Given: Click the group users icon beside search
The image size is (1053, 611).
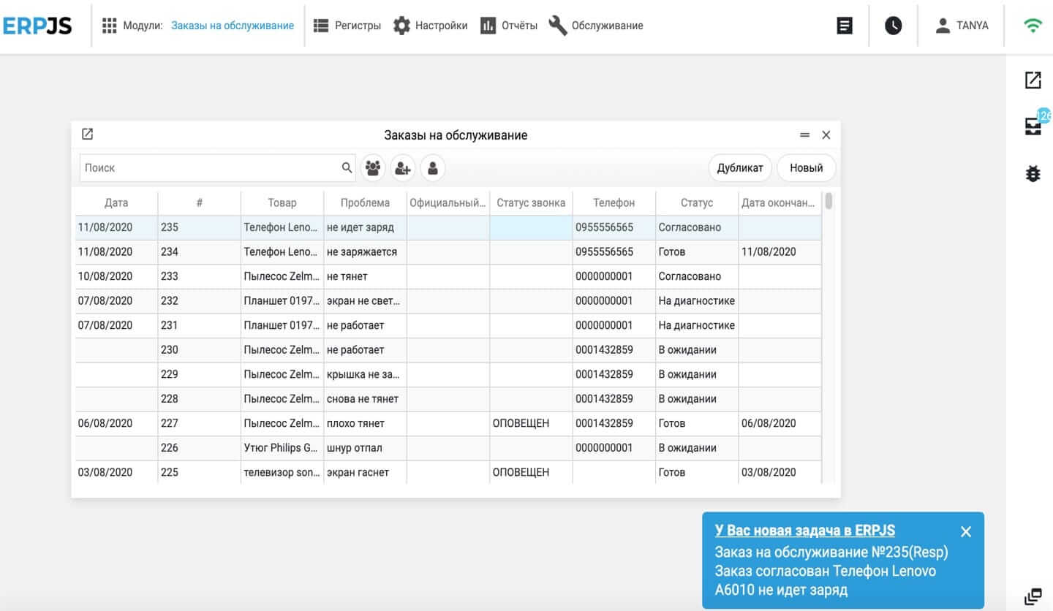Looking at the screenshot, I should [373, 168].
